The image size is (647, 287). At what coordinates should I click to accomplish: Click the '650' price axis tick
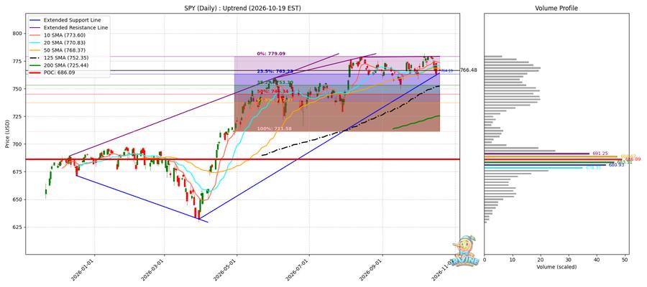[x=19, y=199]
